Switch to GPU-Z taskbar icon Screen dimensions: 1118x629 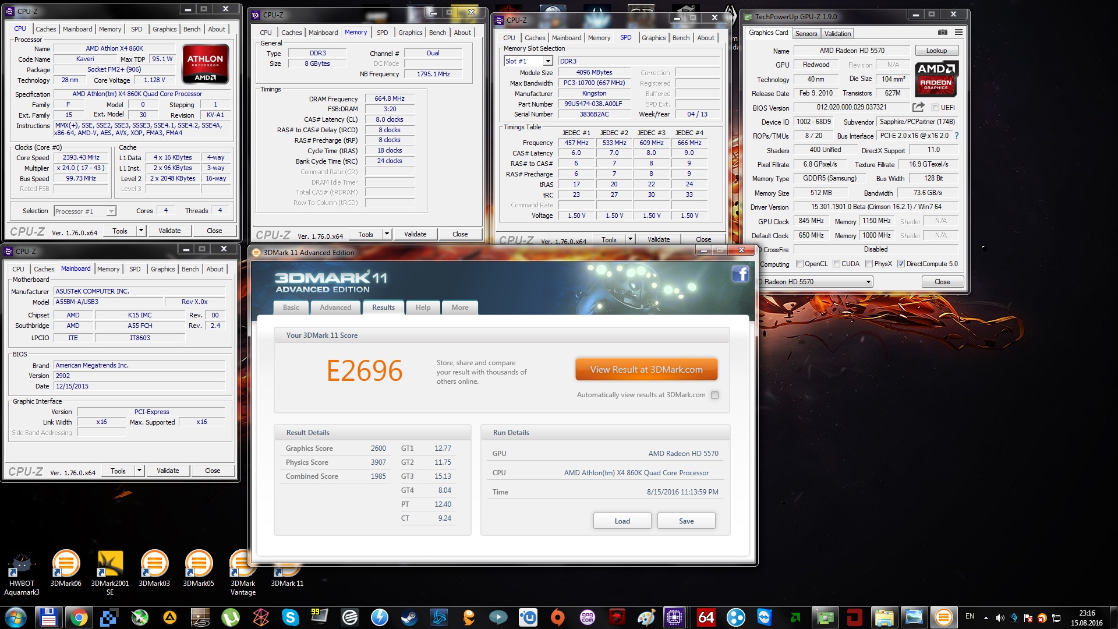coord(825,617)
